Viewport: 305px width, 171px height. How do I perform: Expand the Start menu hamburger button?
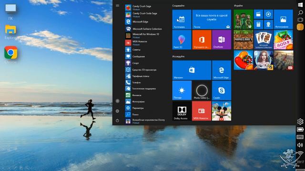(x=118, y=6)
